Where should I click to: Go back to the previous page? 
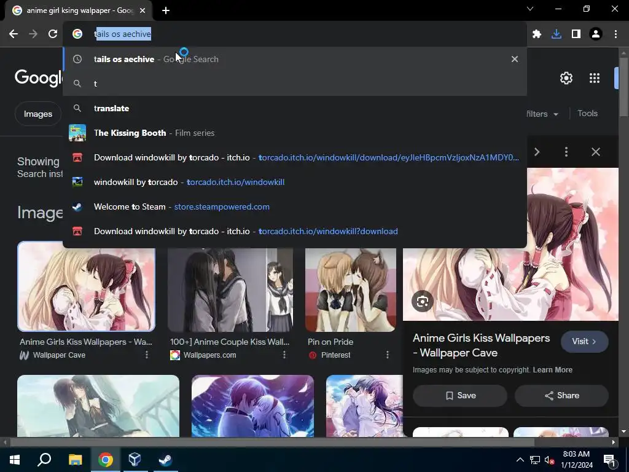14,34
